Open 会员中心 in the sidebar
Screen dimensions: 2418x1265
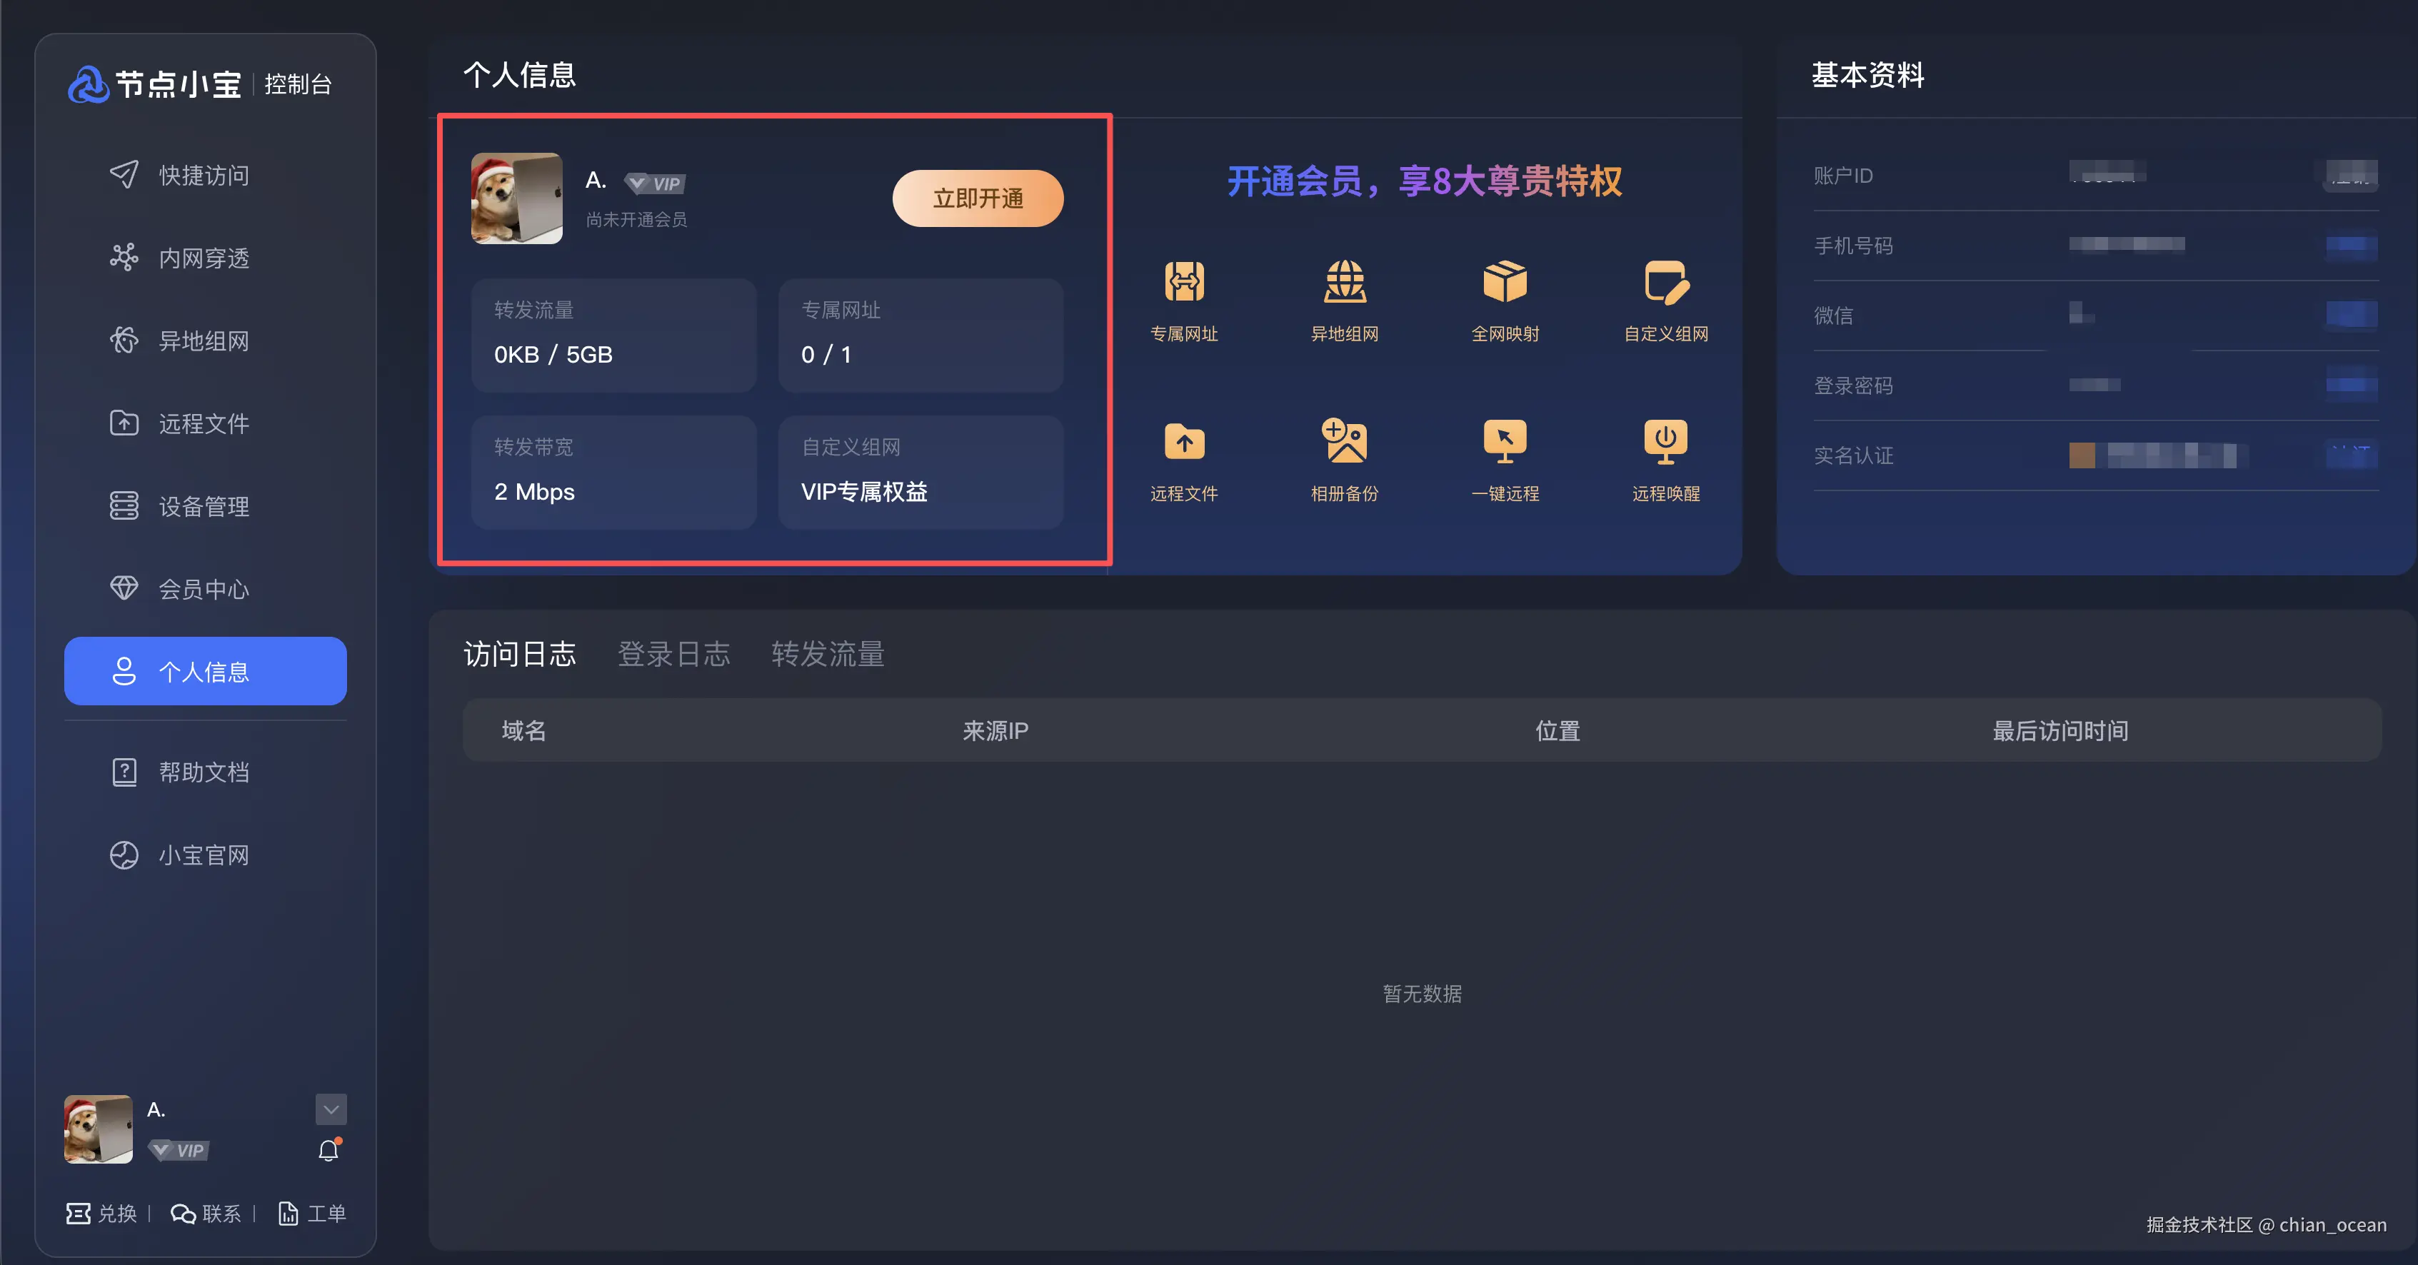pyautogui.click(x=203, y=590)
